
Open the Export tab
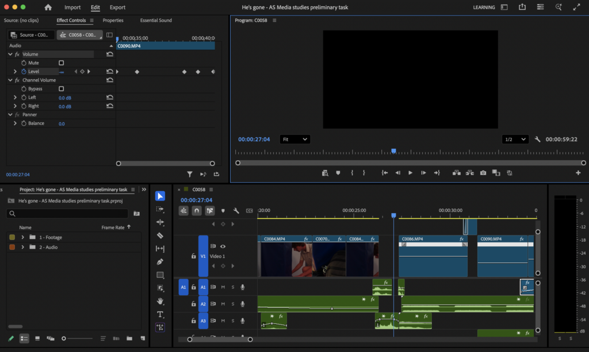coord(117,7)
